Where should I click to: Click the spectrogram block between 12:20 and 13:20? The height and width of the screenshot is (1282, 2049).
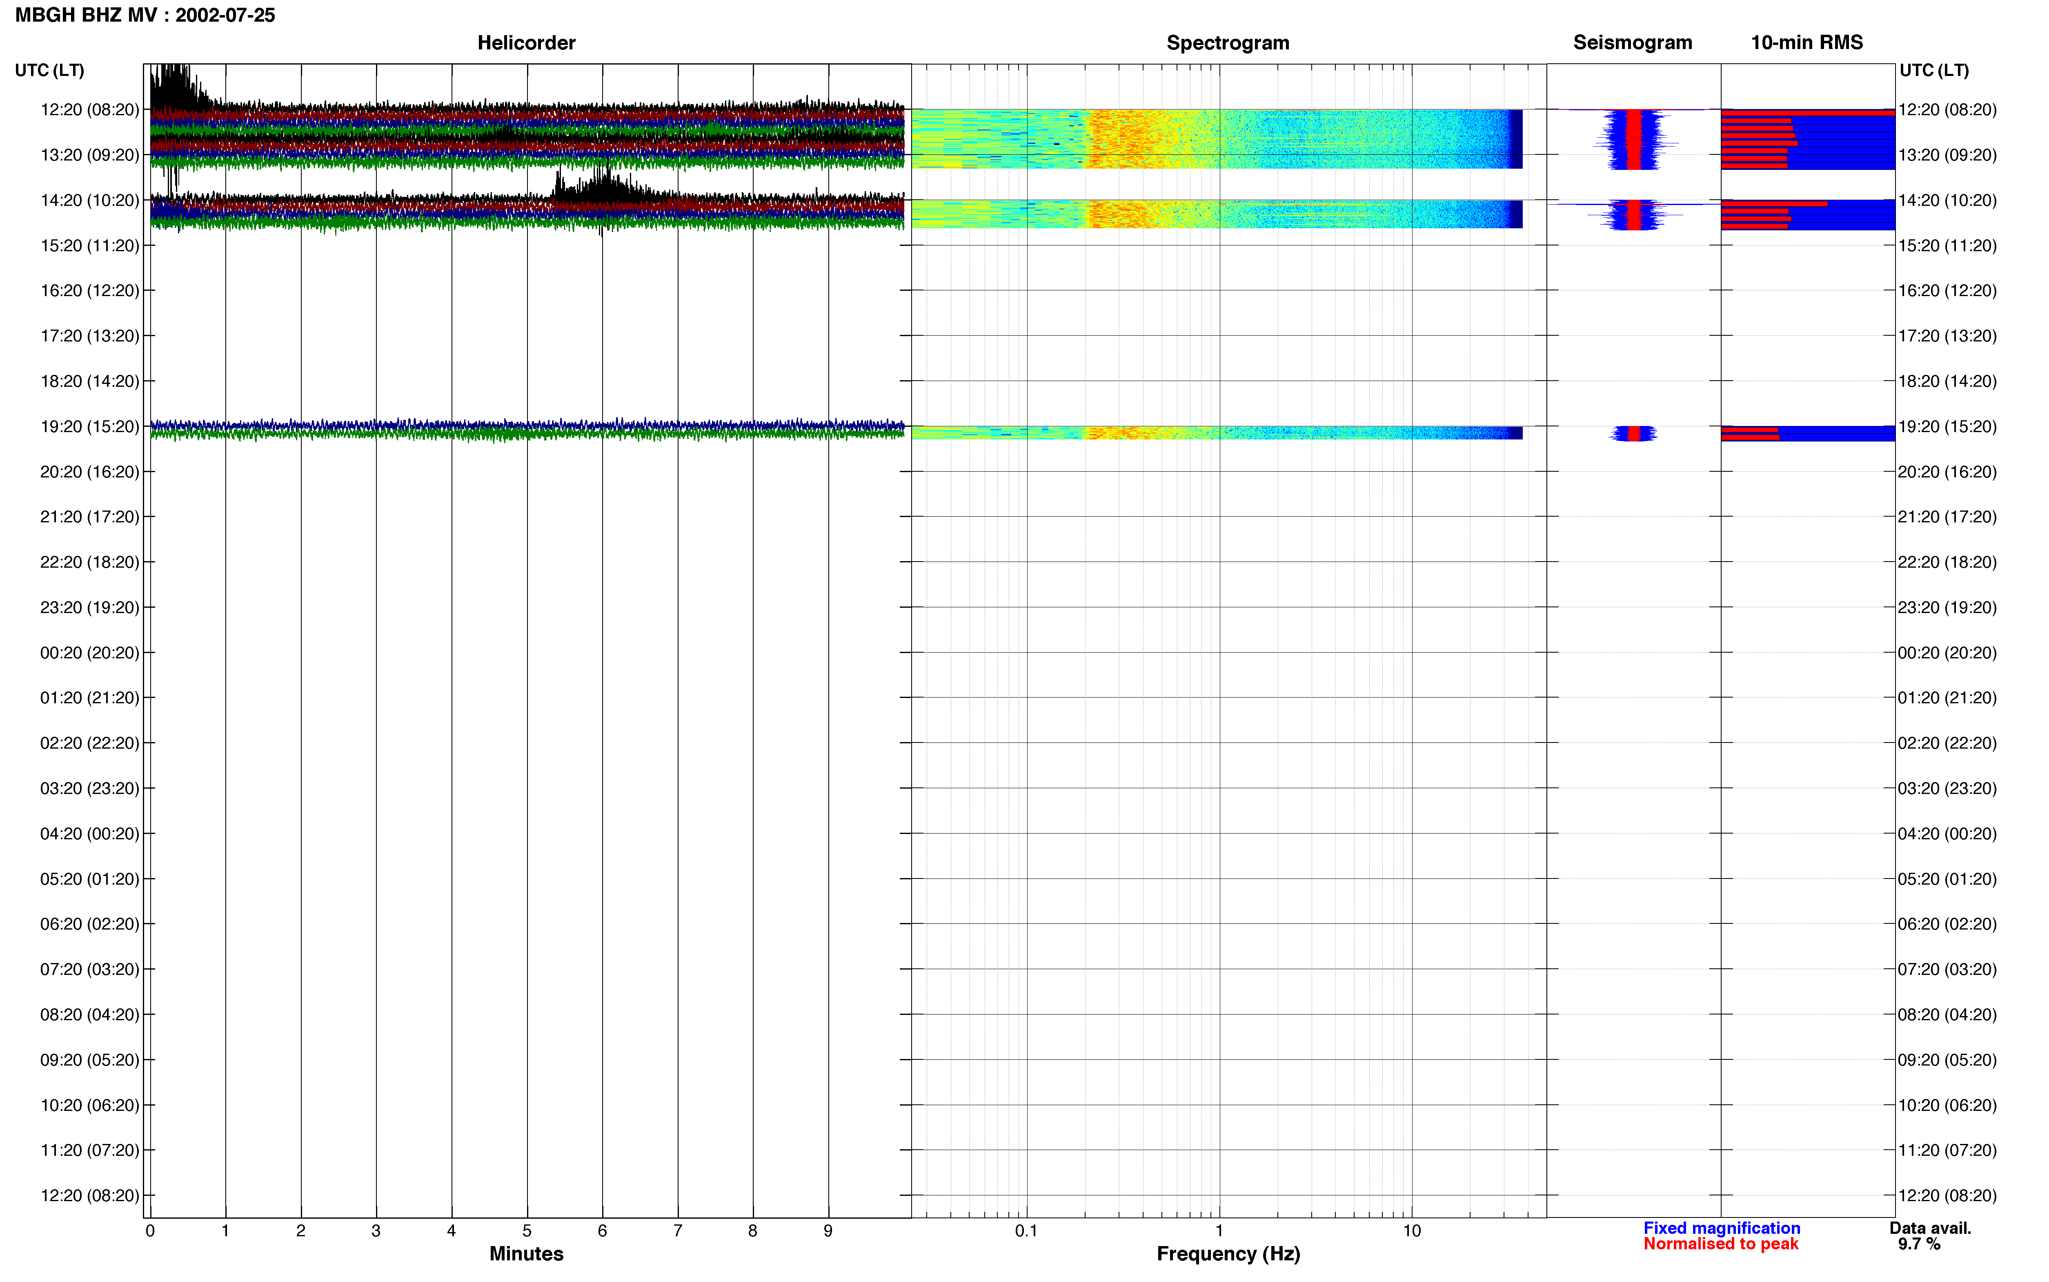pos(1217,138)
